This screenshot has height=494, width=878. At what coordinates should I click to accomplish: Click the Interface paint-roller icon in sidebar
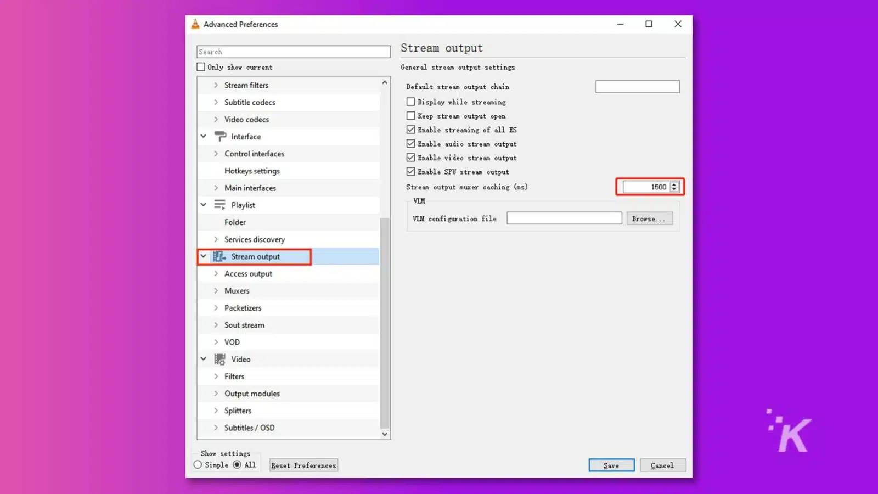pos(219,136)
